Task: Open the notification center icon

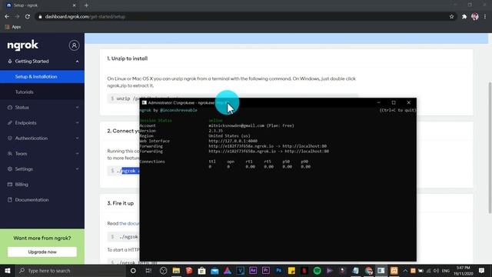Action: point(482,271)
